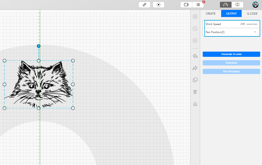Switch to the open book mode
The height and width of the screenshot is (165, 262).
(x=237, y=5)
